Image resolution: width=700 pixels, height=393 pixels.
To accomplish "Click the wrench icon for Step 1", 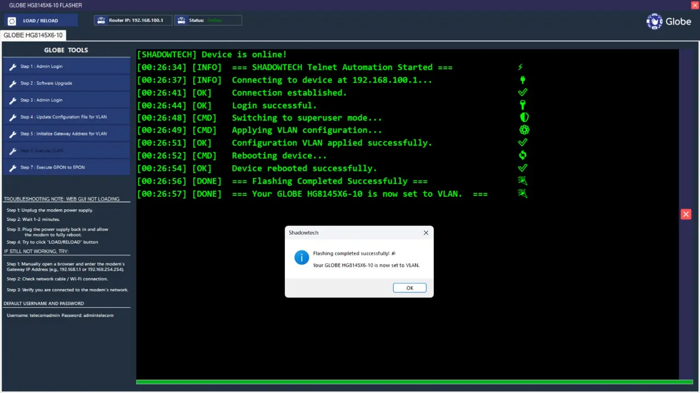I will [x=13, y=67].
